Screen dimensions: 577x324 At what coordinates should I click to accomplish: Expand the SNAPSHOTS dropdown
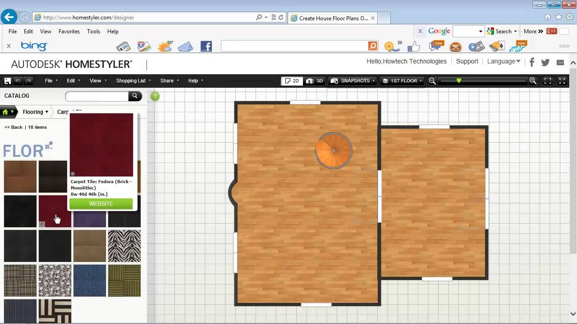pos(353,81)
